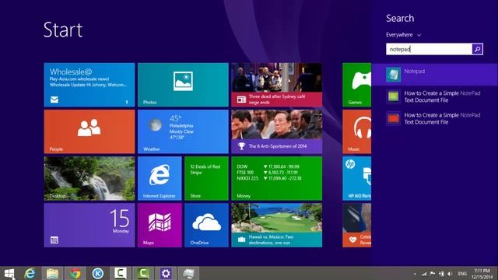Open the Health tile with heart icon
This screenshot has width=498, height=280.
(x=356, y=225)
